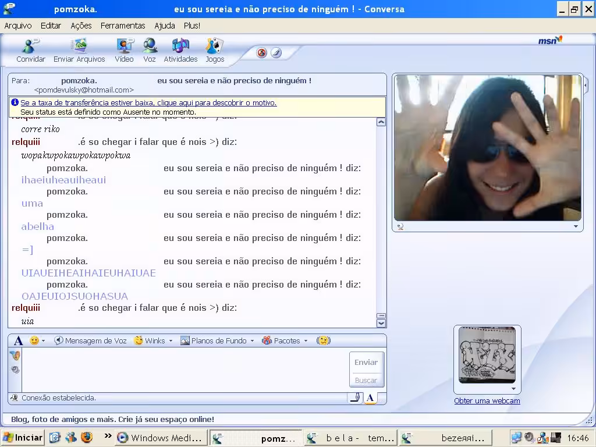The width and height of the screenshot is (596, 447).
Task: Start a Vídeo call from toolbar
Action: [x=125, y=50]
